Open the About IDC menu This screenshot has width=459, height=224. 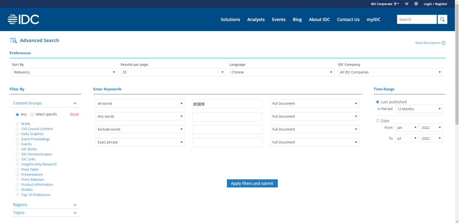point(319,19)
